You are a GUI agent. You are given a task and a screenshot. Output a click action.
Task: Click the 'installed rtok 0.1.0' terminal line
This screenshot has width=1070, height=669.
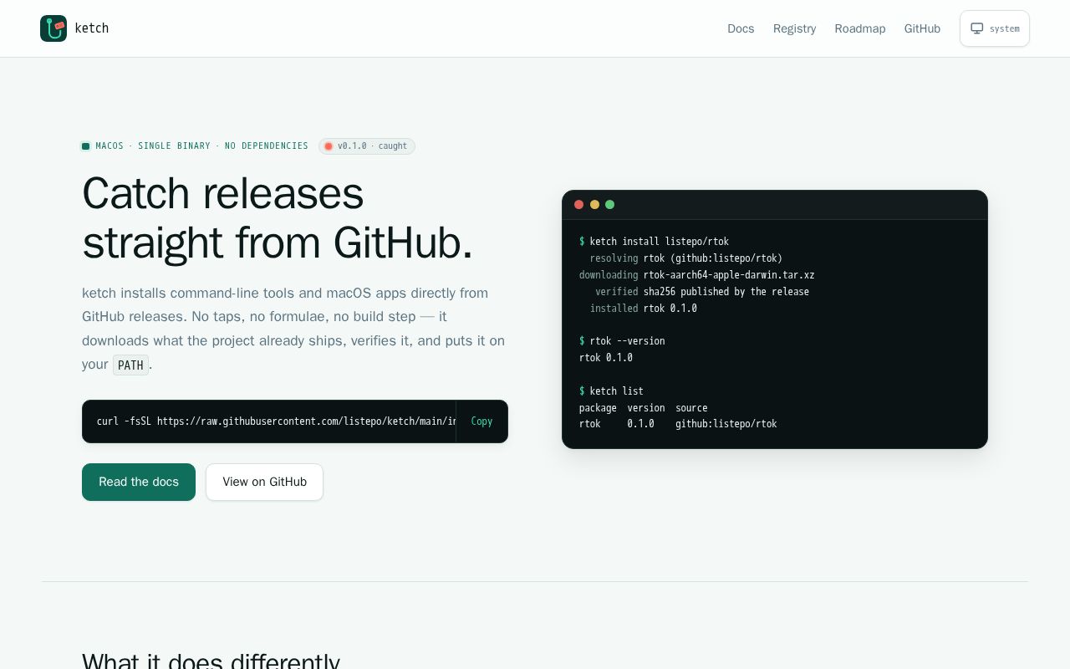644,309
